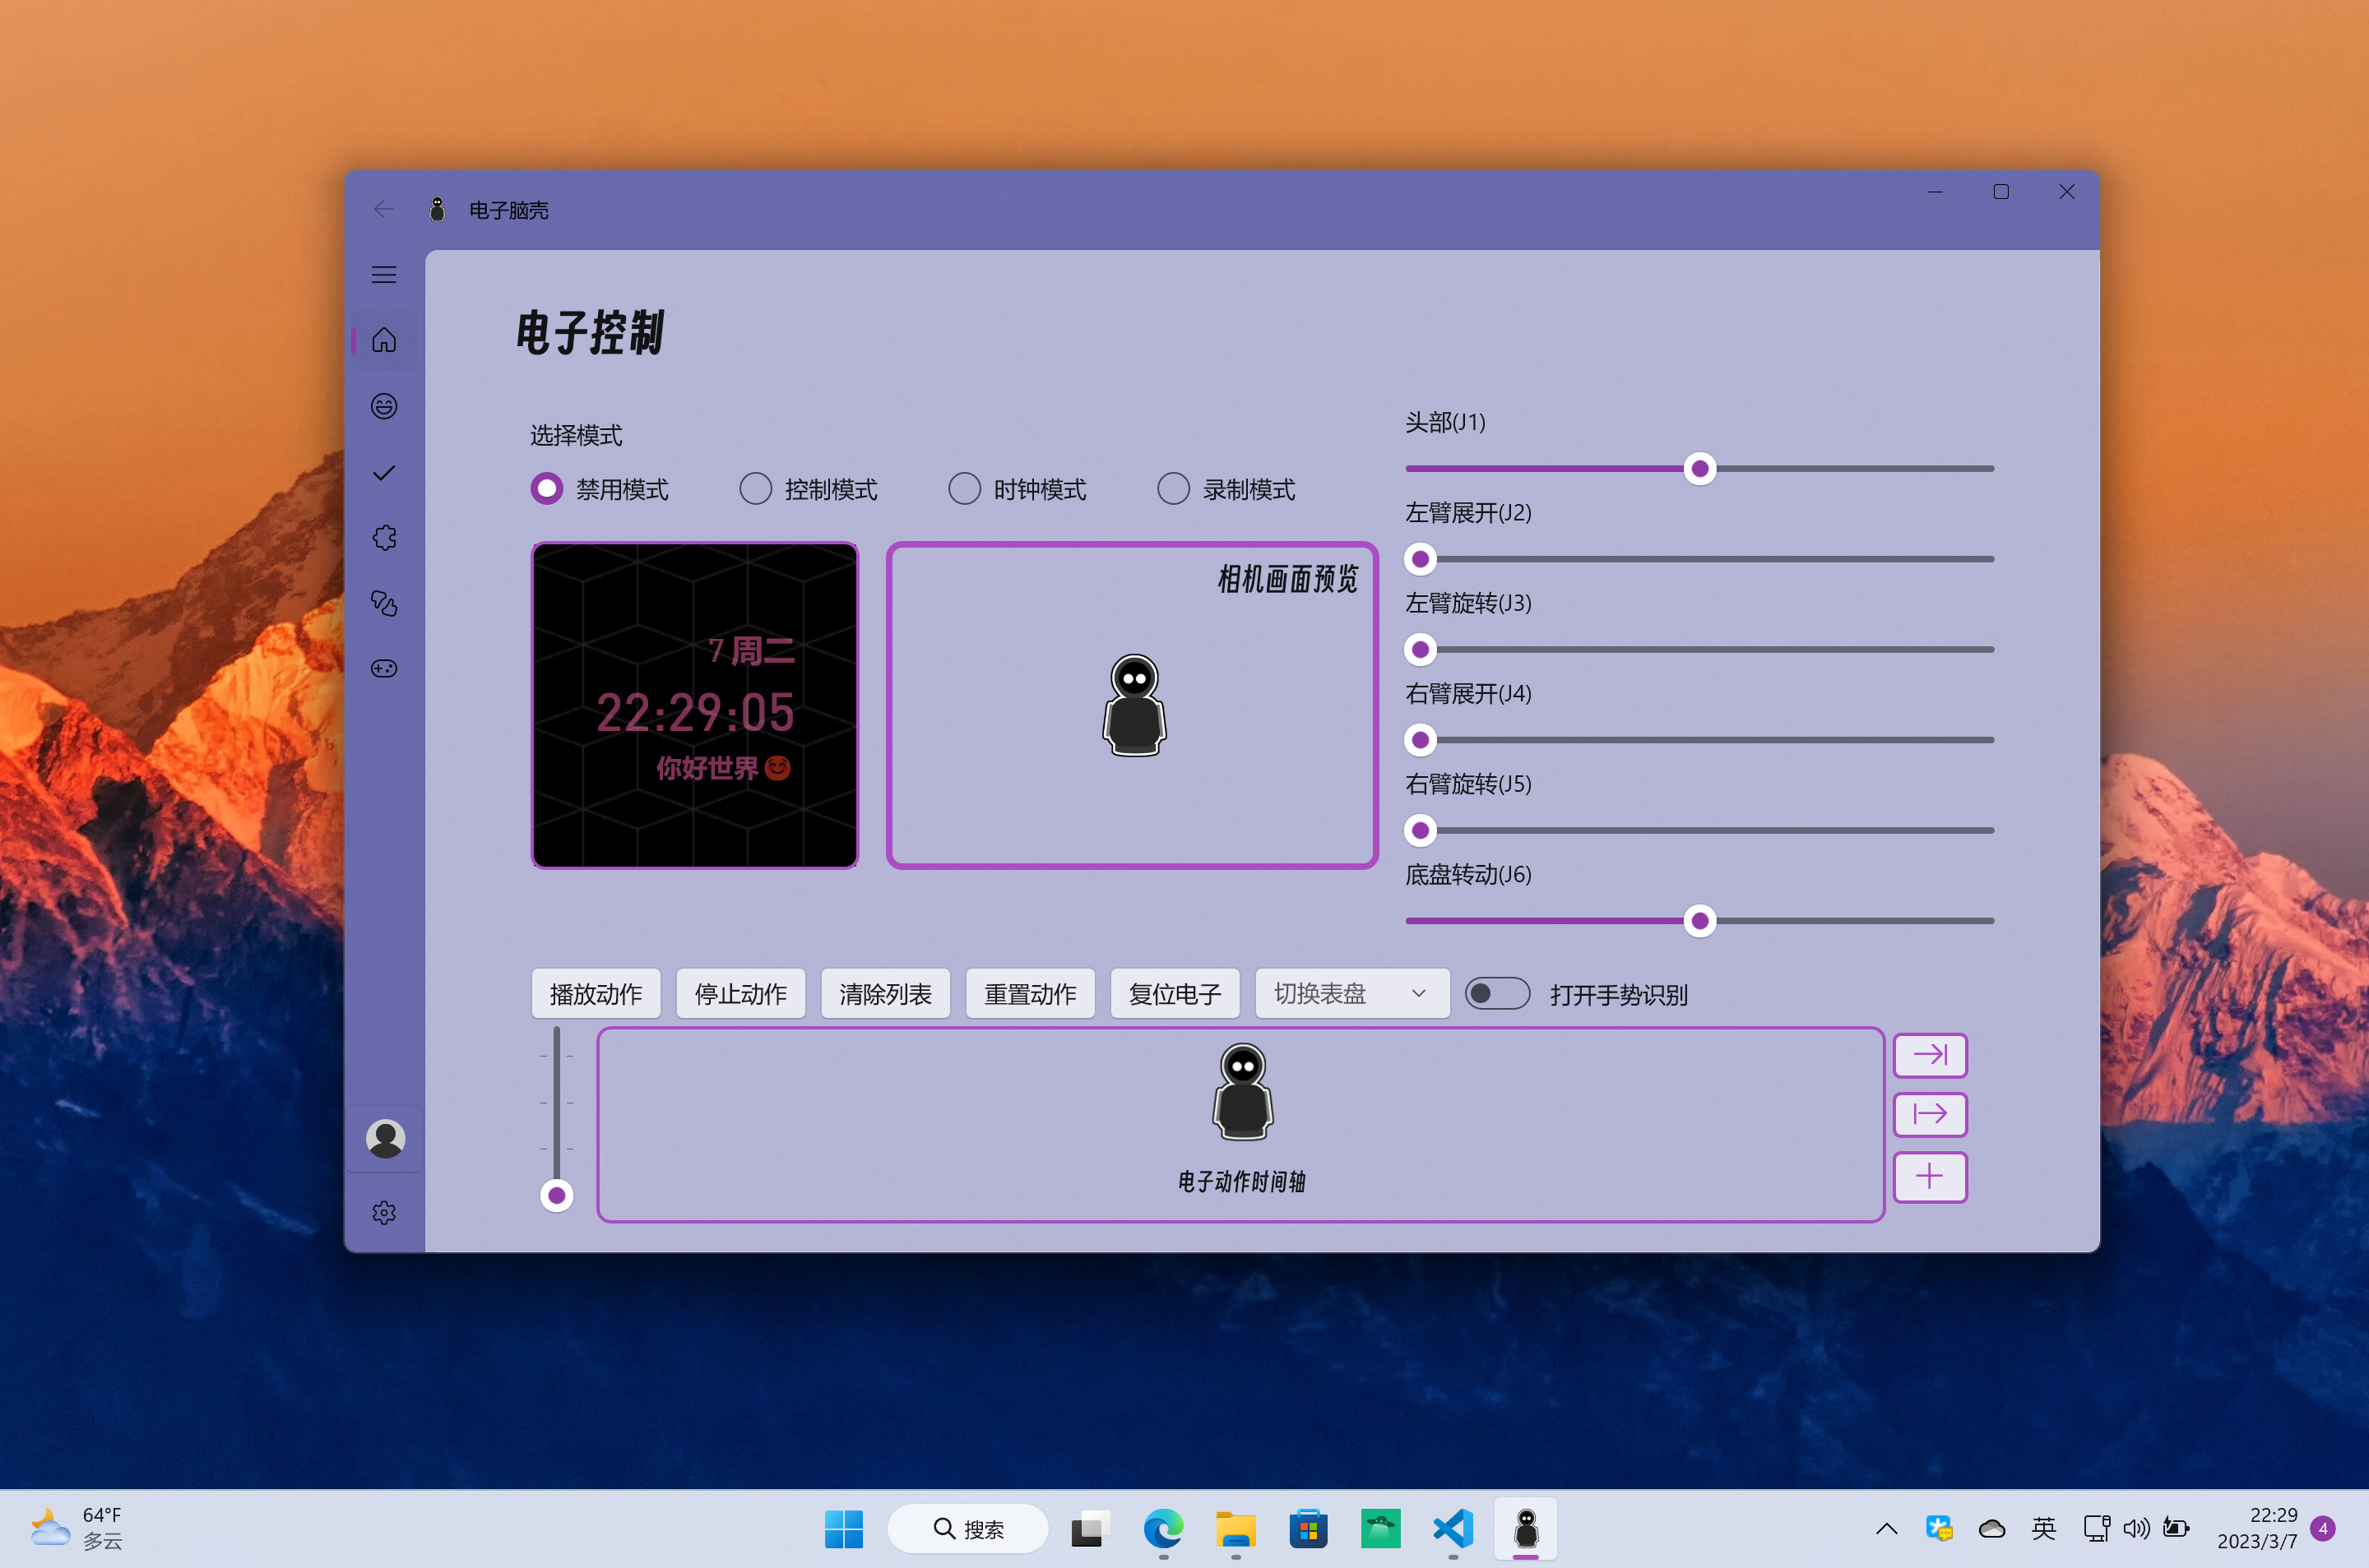Open Visual Studio Code from taskbar
Screen dimensions: 2369x1568
[1453, 1529]
